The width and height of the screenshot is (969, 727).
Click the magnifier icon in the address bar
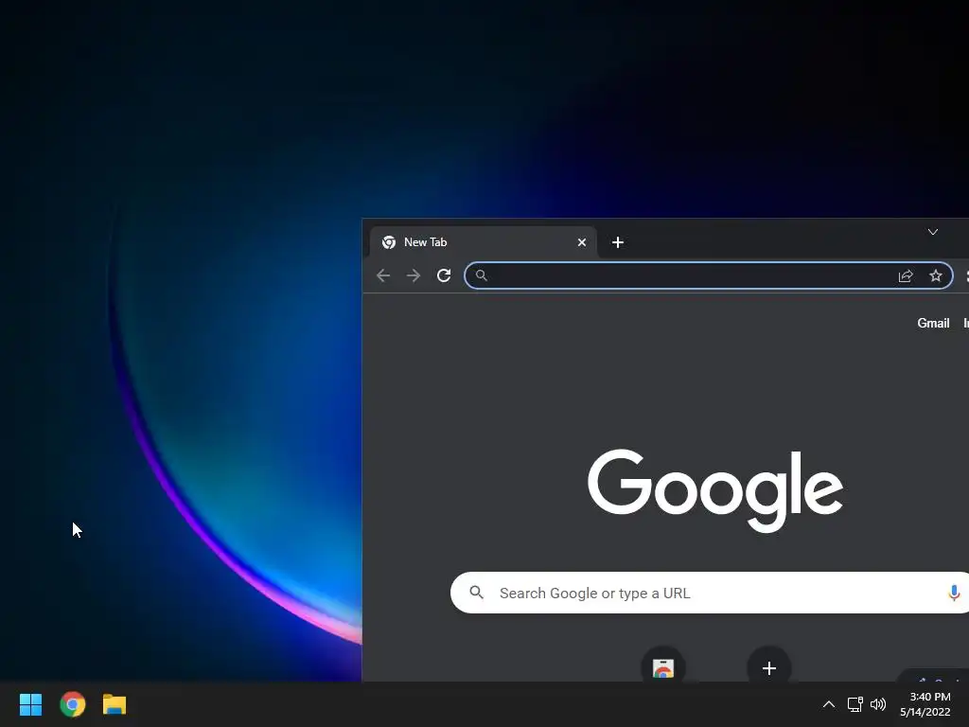pos(482,275)
